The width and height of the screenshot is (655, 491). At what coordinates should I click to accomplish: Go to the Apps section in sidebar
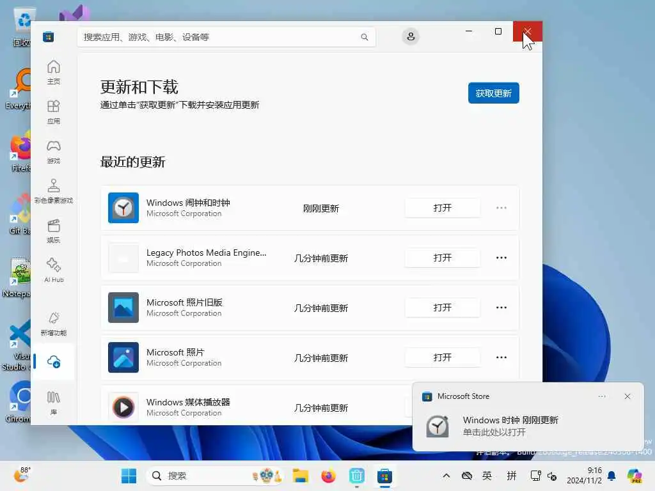tap(54, 113)
